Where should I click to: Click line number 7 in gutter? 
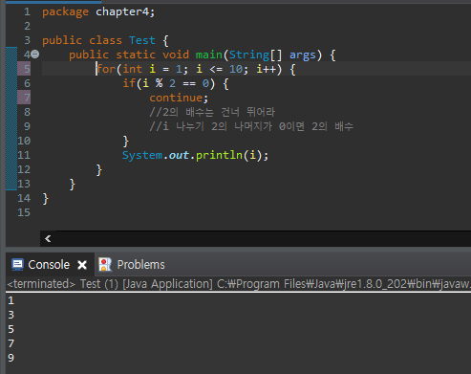(27, 98)
